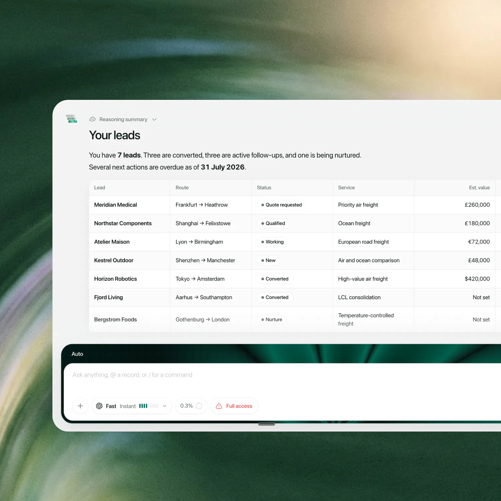Image resolution: width=501 pixels, height=501 pixels.
Task: Click Fjord Living's Not set value
Action: [x=481, y=297]
